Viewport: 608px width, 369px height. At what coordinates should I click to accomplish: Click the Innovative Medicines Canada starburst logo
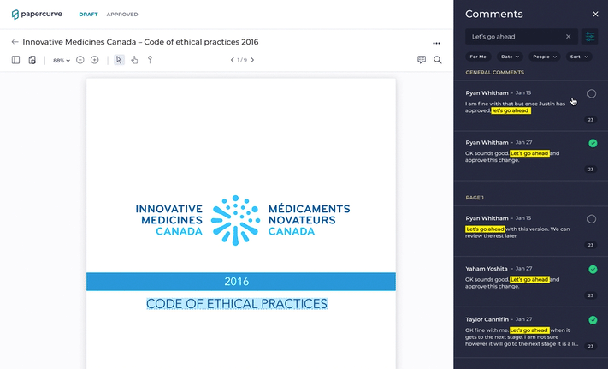(x=235, y=220)
